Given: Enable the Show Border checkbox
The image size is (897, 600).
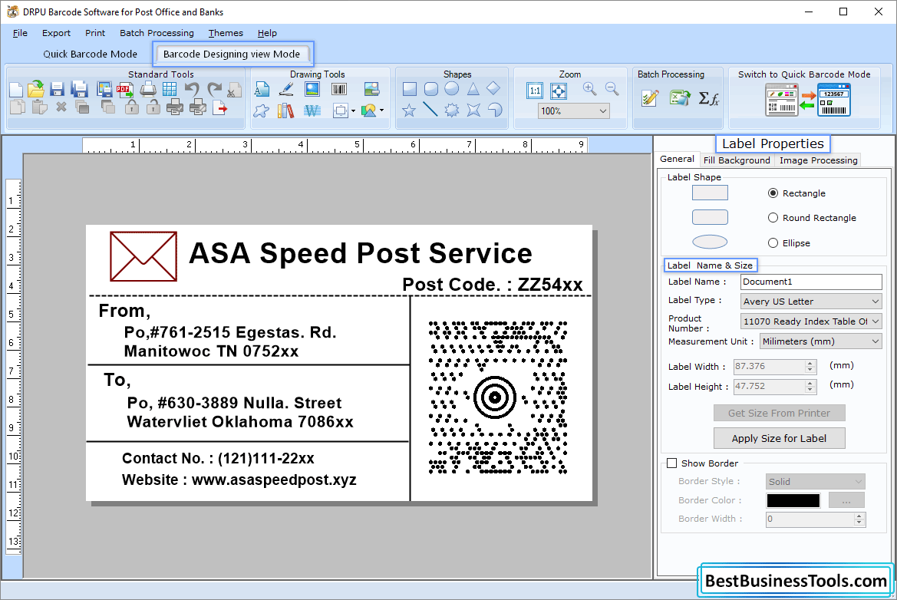Looking at the screenshot, I should coord(672,463).
